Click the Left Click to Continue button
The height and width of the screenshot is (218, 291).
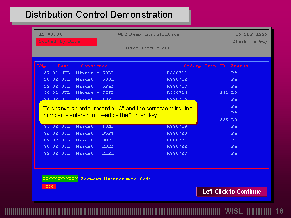pyautogui.click(x=232, y=191)
